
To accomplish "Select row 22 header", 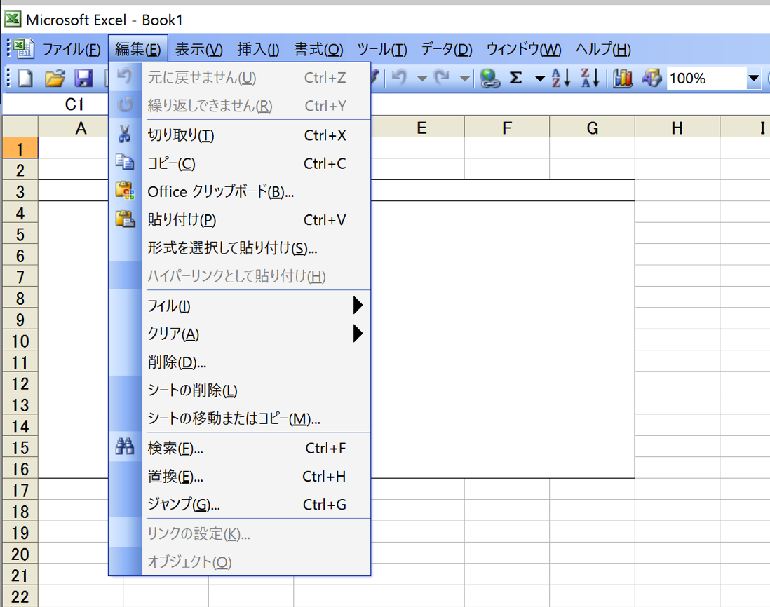I will [x=20, y=596].
